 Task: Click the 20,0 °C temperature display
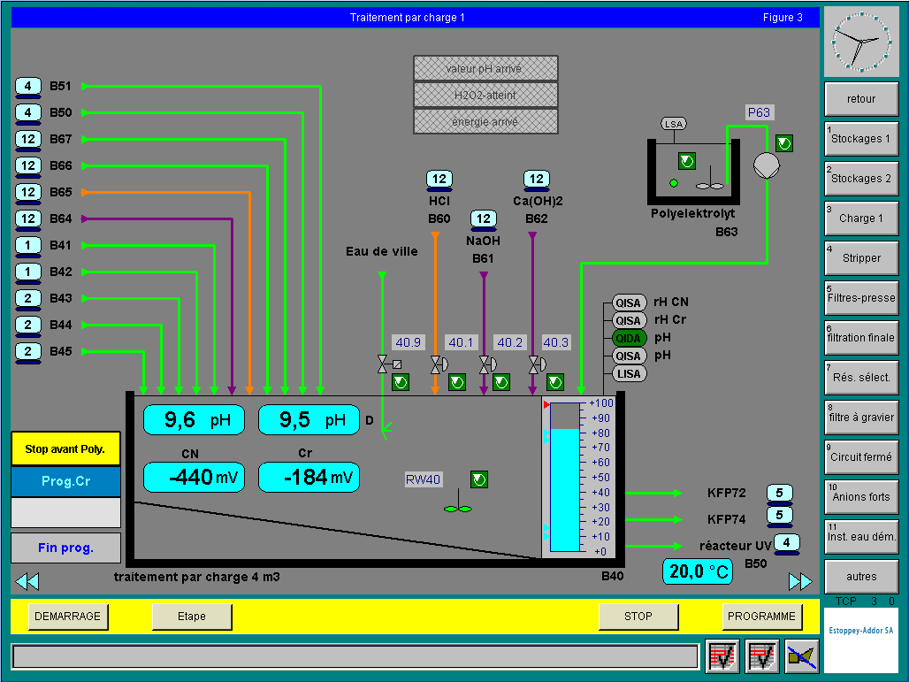point(698,571)
